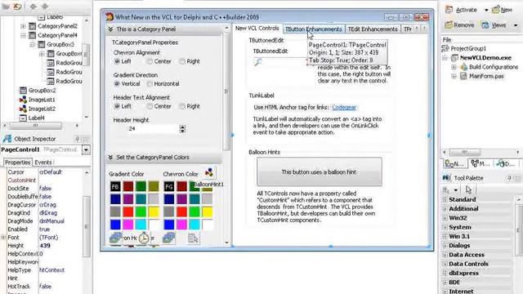Screen dimensions: 523x294
Task: Click 'This button uses a balloon hint'
Action: (x=320, y=171)
